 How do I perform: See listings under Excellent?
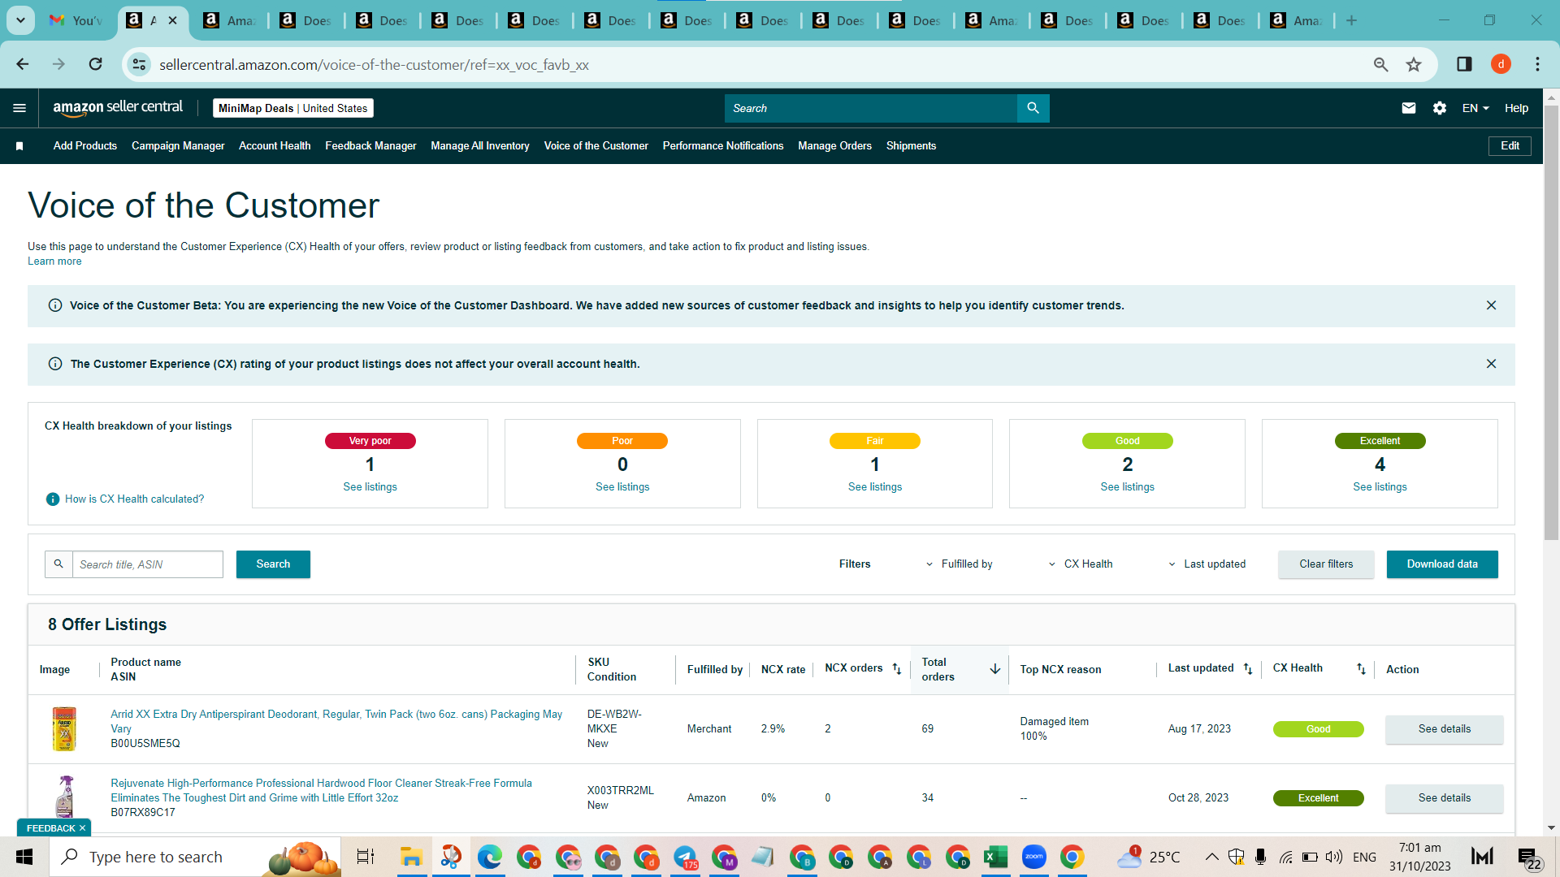click(1380, 487)
